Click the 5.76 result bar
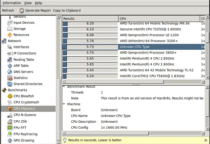 [x=90, y=41]
